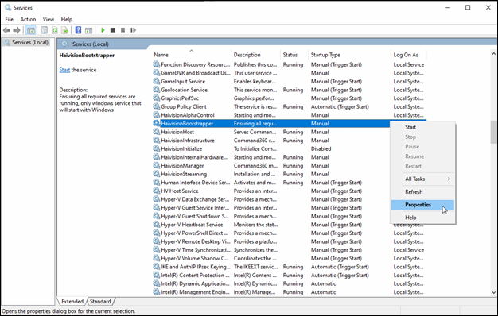Viewport: 498px width, 316px height.
Task: Click the Refresh toolbar icon
Action: pyautogui.click(x=55, y=30)
